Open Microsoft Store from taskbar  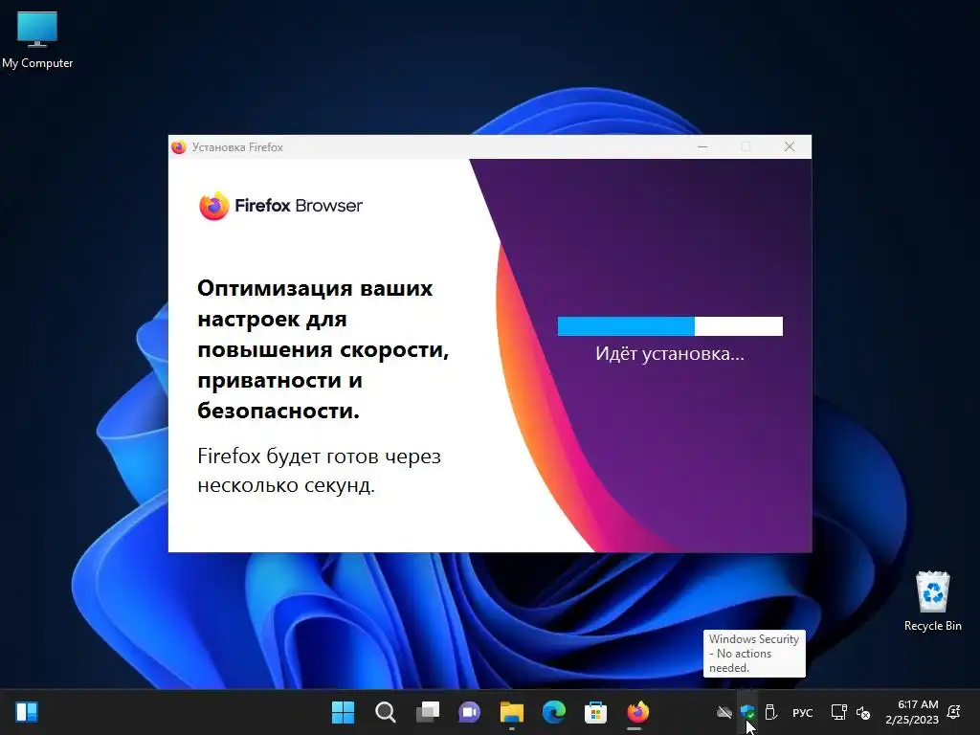click(595, 712)
